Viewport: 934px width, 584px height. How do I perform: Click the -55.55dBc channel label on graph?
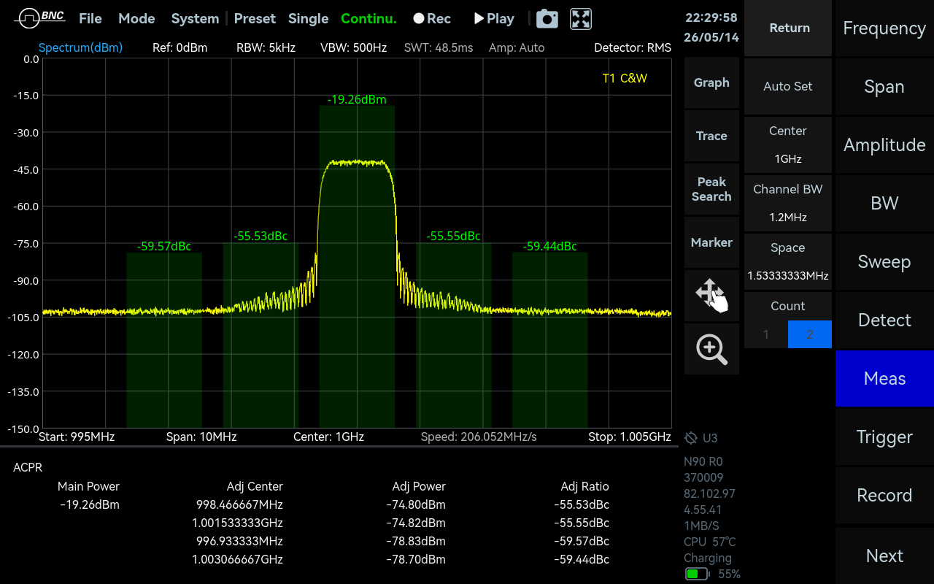pyautogui.click(x=453, y=236)
